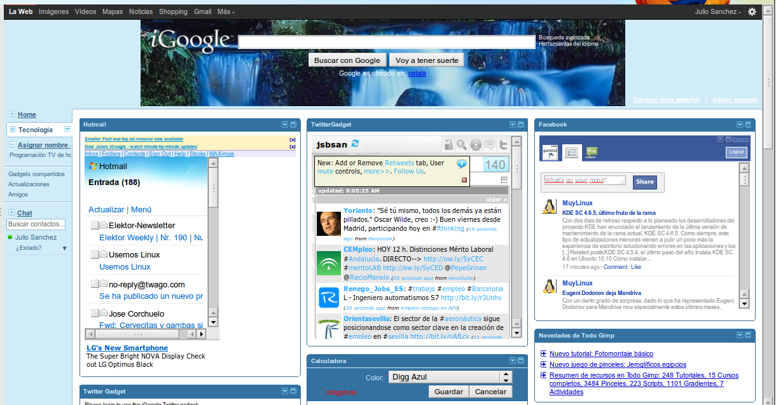Viewport: 776px width, 405px height.
Task: Click Hotmail horizontal scrollbar right arrow
Action: 202,334
